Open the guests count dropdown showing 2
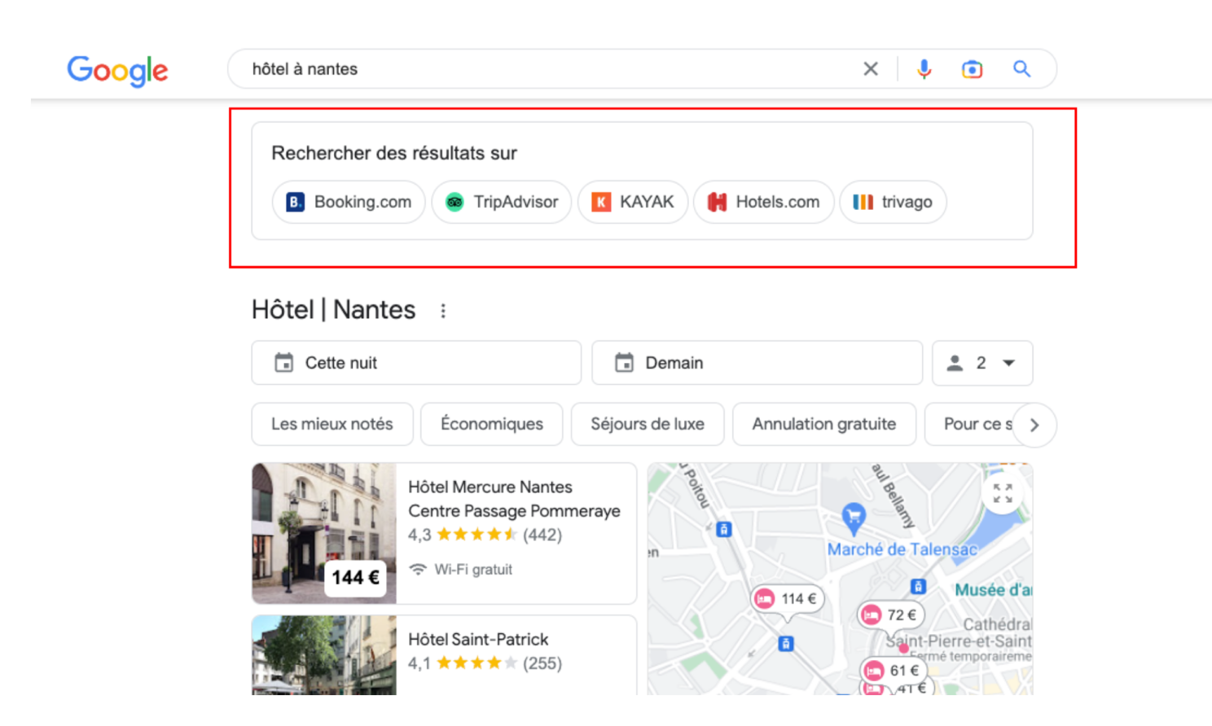 click(982, 363)
